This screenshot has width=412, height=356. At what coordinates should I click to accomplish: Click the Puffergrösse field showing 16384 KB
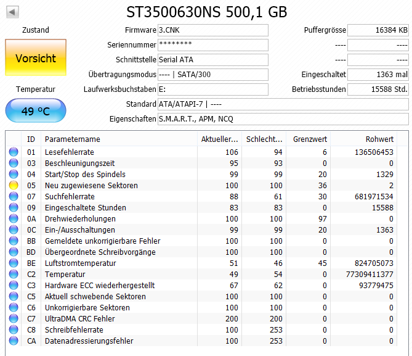(x=378, y=30)
